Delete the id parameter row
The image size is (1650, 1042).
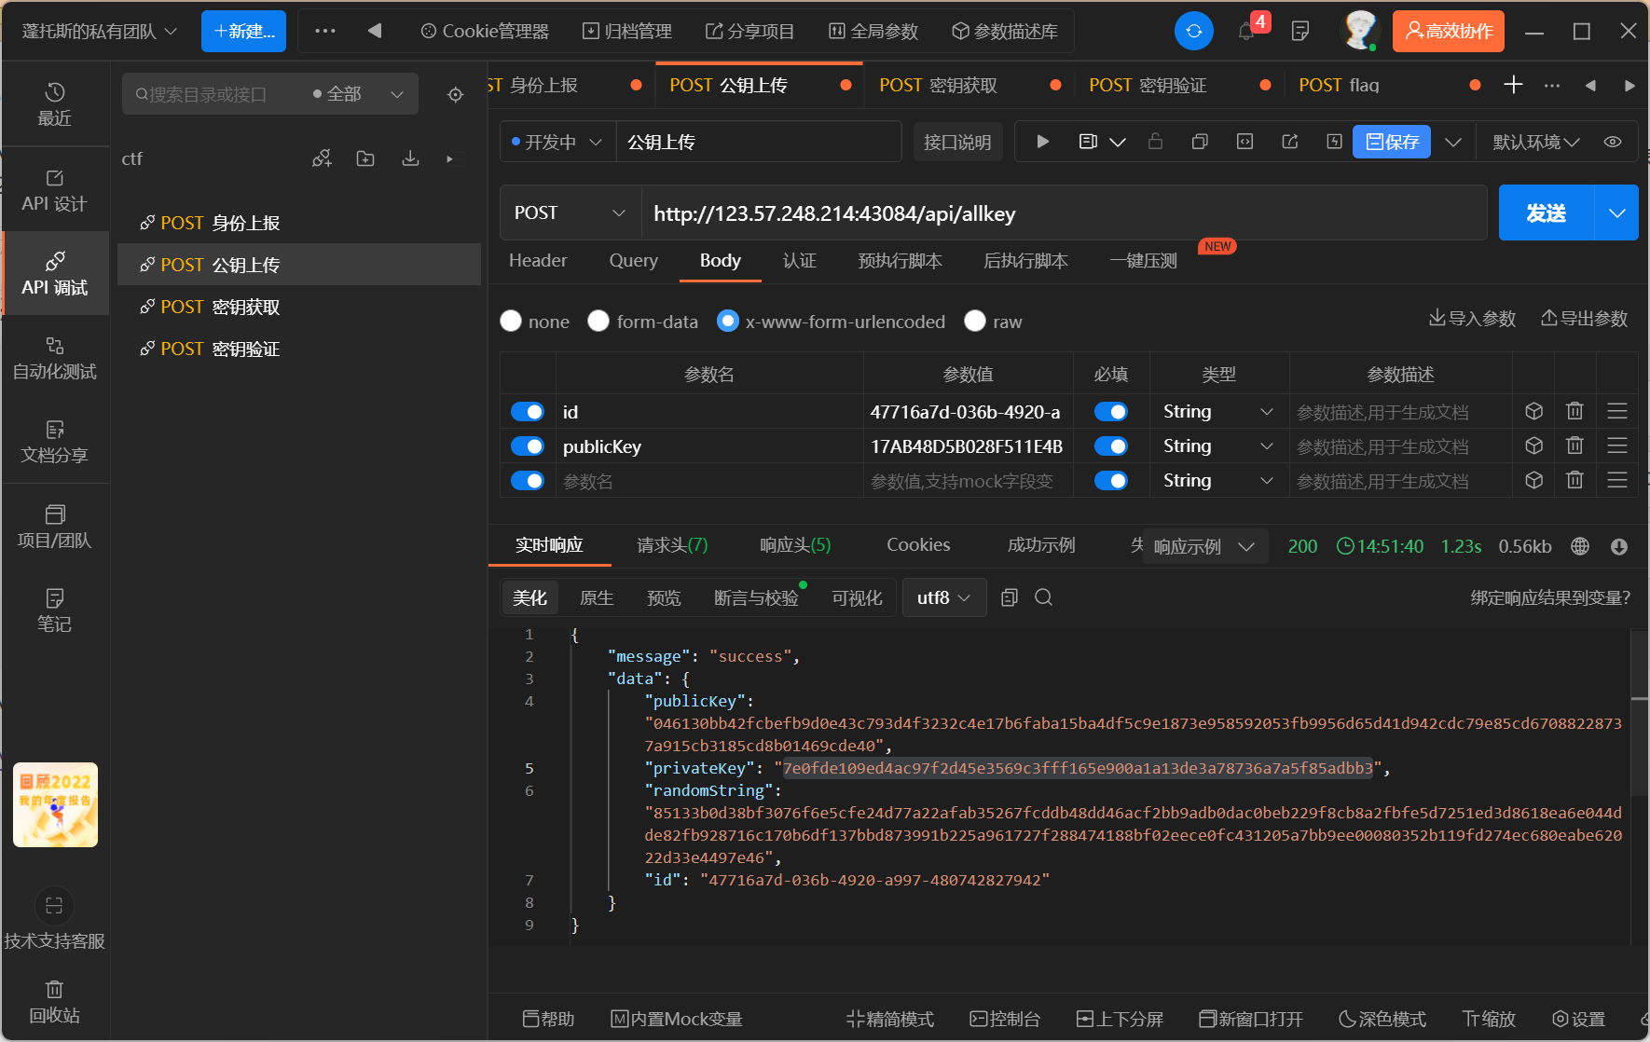(1574, 411)
